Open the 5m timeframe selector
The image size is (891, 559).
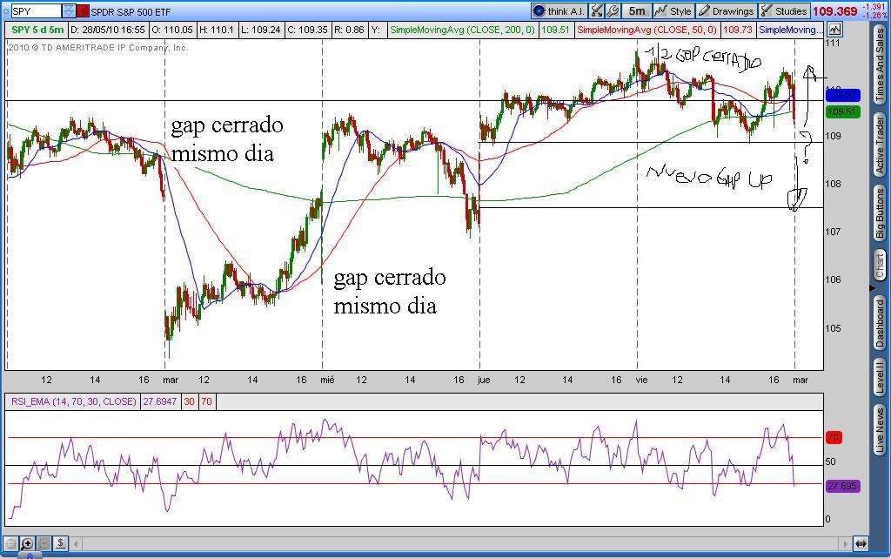point(637,11)
